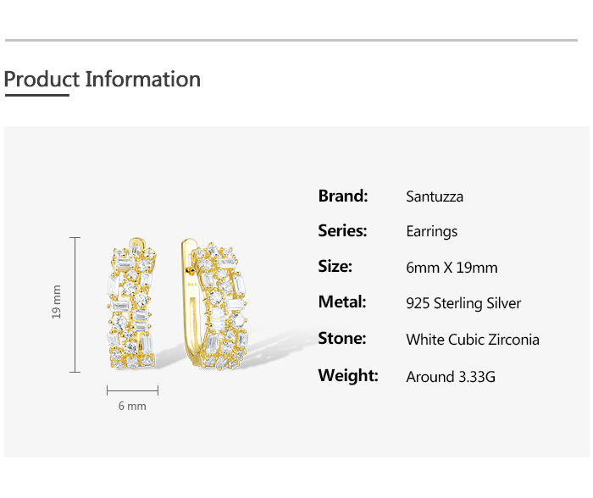Click the Earrings series value
593x498 pixels.
click(x=431, y=231)
